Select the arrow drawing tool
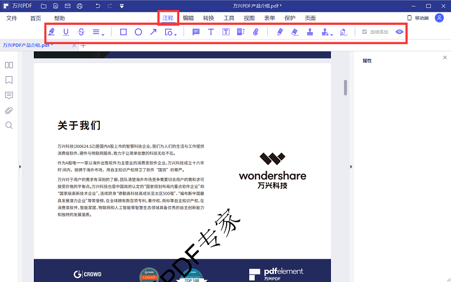Viewport: 451px width, 282px height. [x=153, y=32]
